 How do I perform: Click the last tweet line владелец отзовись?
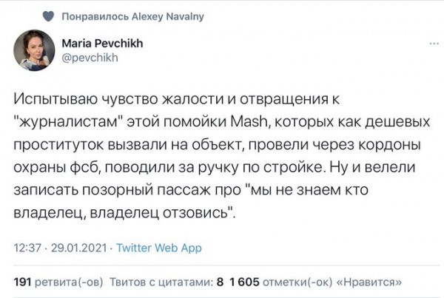(x=124, y=213)
